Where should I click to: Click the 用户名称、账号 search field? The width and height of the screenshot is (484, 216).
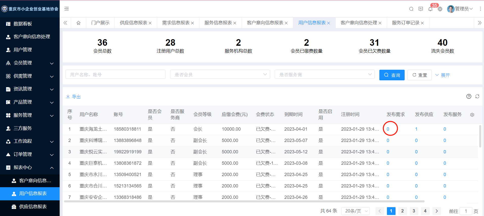coord(116,75)
